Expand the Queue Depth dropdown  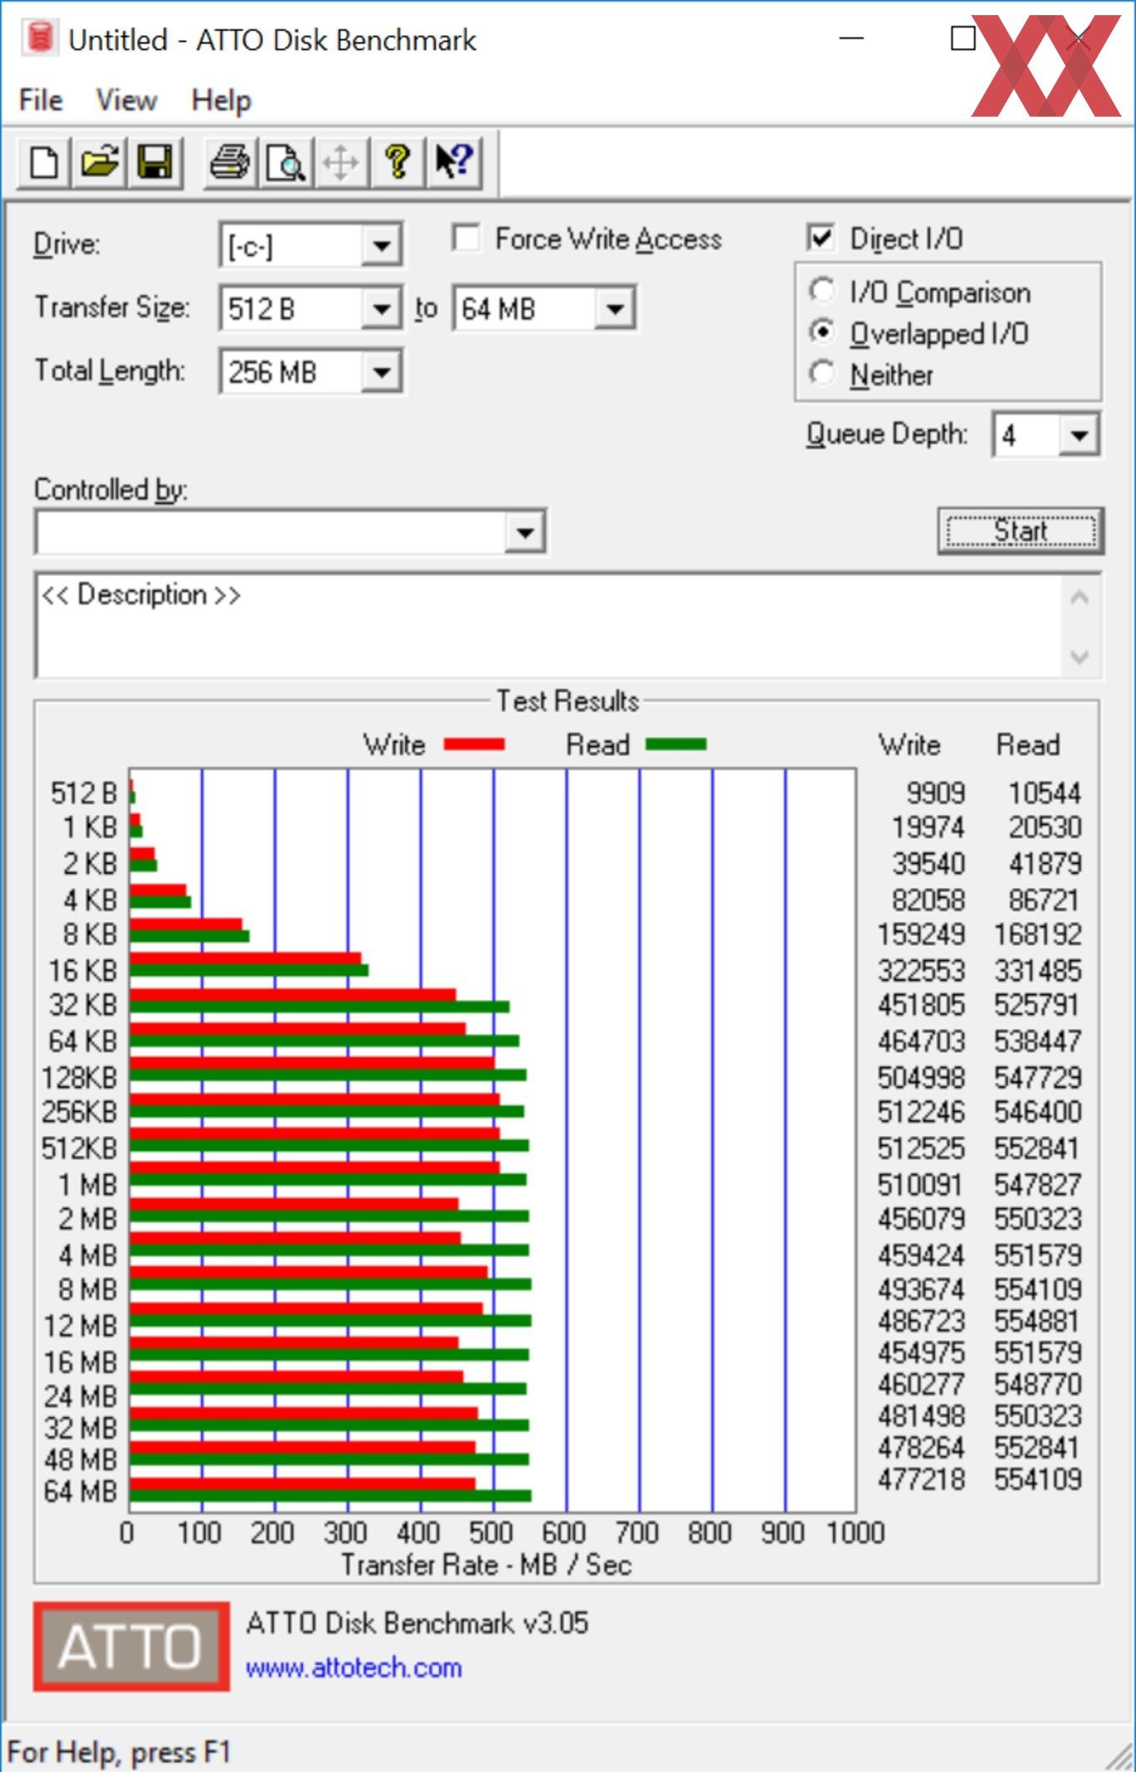(x=1079, y=435)
